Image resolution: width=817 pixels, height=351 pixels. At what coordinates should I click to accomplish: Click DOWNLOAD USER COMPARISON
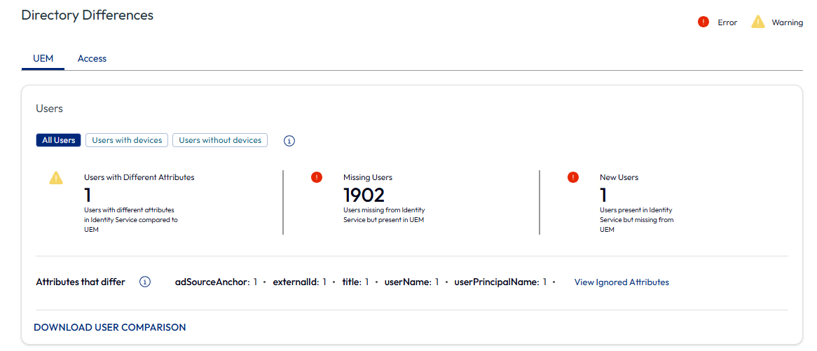(x=110, y=327)
